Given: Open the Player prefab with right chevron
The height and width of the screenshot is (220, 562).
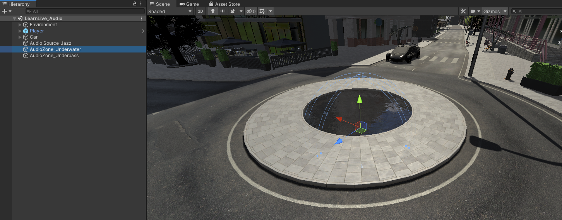Looking at the screenshot, I should 143,31.
